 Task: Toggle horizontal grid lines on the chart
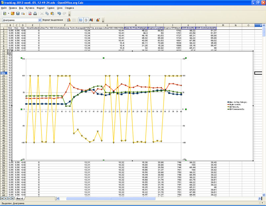click(x=81, y=20)
